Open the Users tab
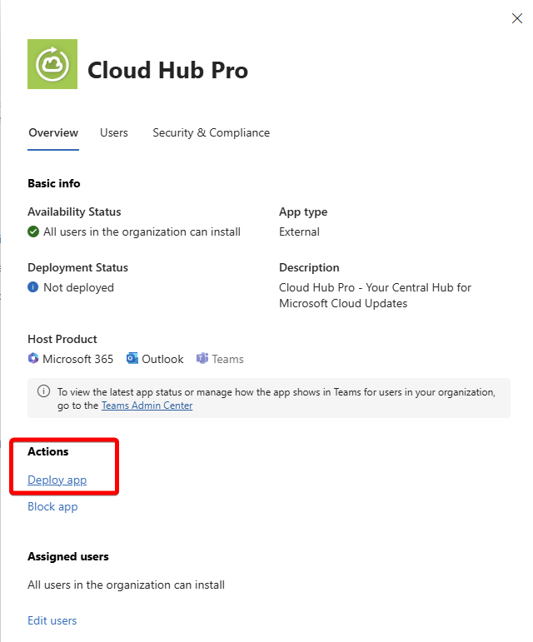The height and width of the screenshot is (642, 533). (114, 132)
